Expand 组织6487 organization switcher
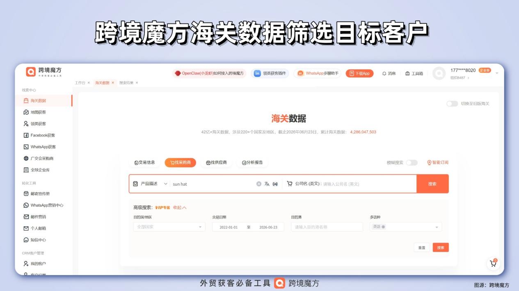The height and width of the screenshot is (291, 519). (460, 78)
